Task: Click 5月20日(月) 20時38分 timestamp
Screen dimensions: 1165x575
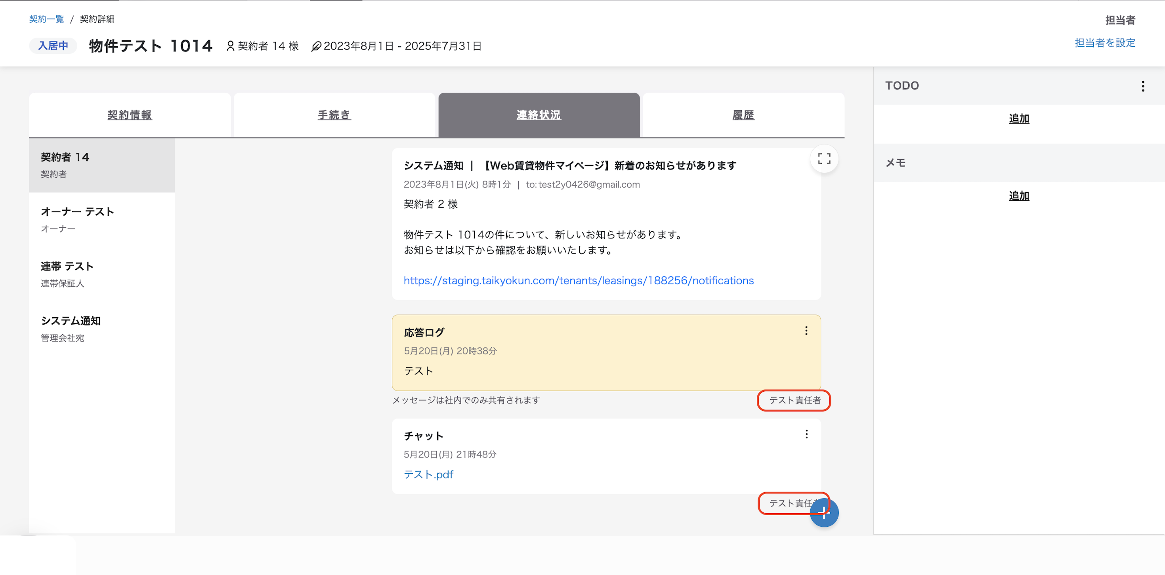Action: click(x=450, y=351)
